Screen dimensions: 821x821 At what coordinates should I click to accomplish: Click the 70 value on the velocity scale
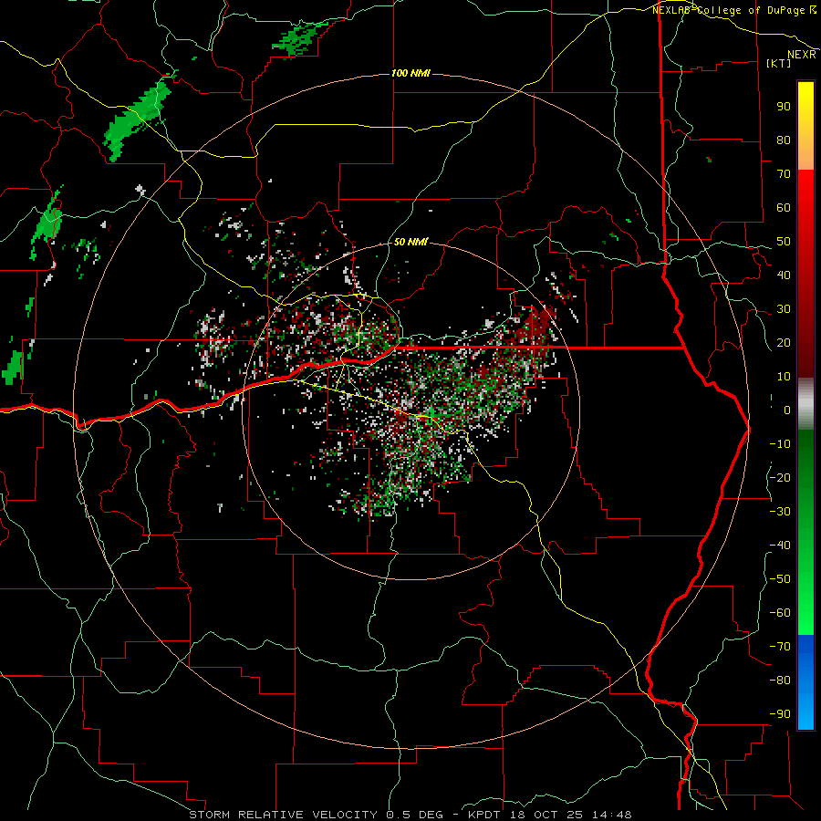784,174
